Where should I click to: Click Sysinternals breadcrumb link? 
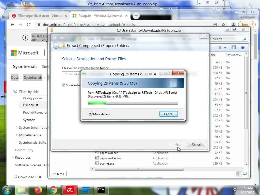(x=33, y=77)
